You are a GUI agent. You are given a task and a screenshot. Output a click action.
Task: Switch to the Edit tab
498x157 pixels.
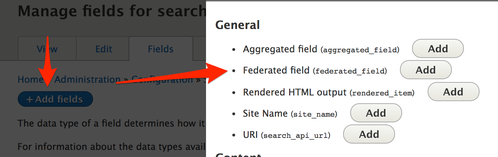click(104, 49)
